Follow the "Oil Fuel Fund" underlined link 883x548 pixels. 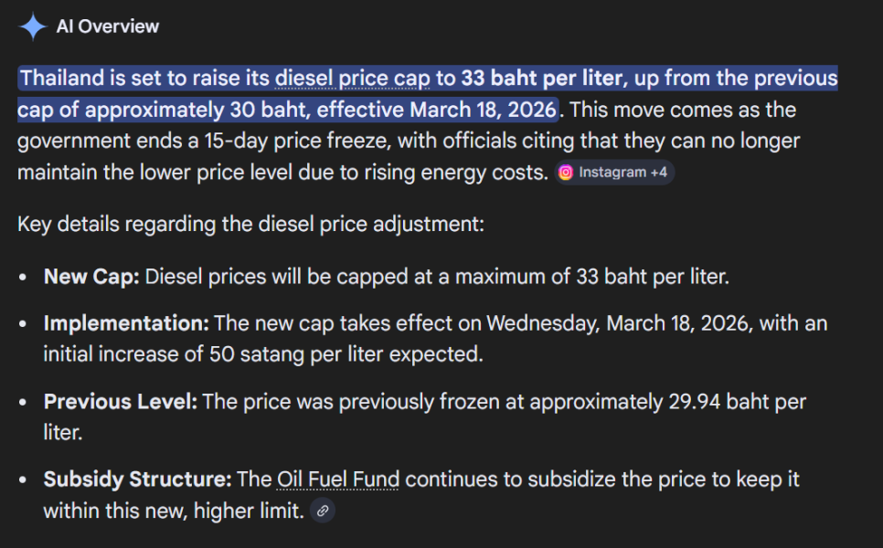[x=337, y=479]
